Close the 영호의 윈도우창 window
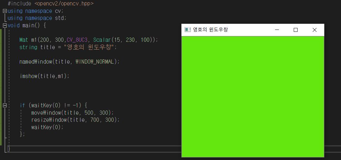 click(x=315, y=30)
